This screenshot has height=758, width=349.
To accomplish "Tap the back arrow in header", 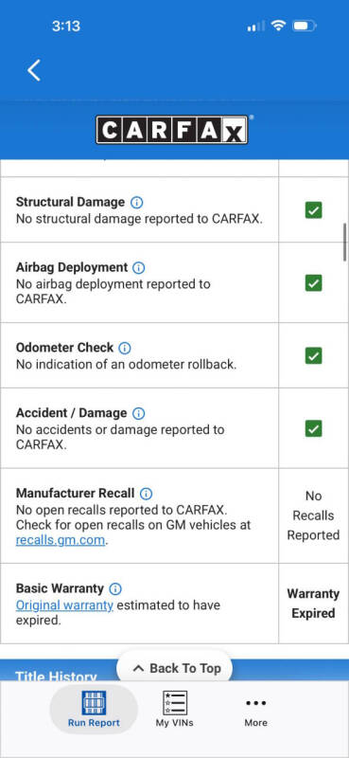I will (x=34, y=70).
